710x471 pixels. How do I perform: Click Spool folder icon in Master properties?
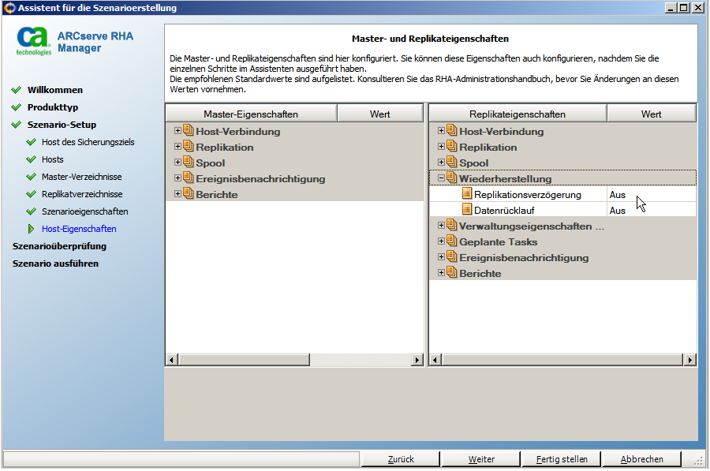click(189, 163)
